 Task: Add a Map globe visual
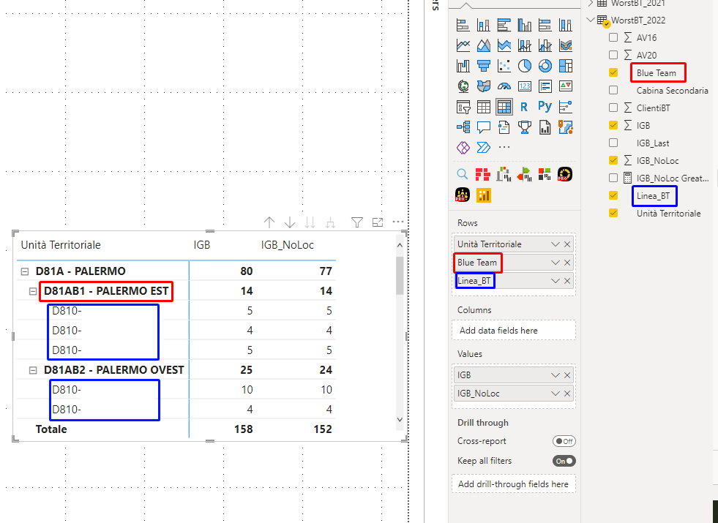(x=463, y=86)
